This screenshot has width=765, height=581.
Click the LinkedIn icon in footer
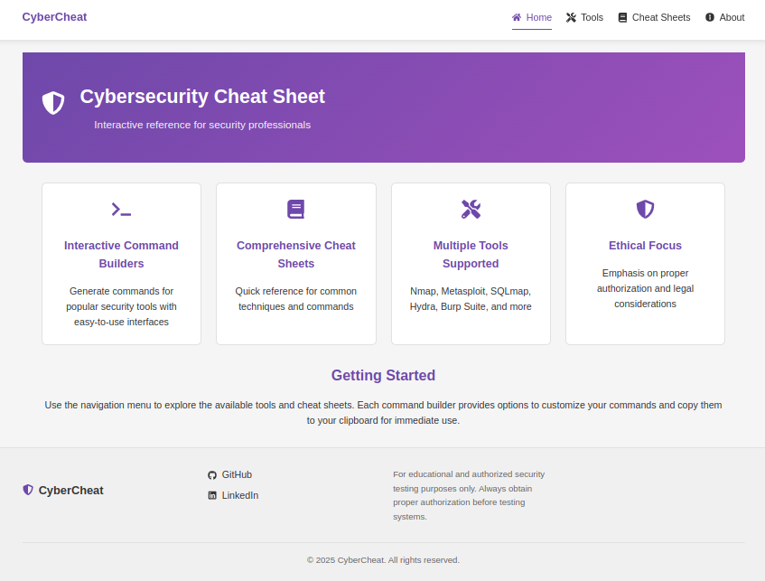point(212,495)
